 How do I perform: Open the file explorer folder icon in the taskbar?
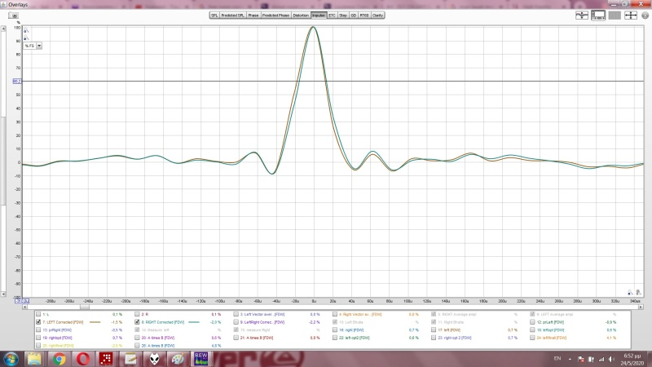pos(35,357)
